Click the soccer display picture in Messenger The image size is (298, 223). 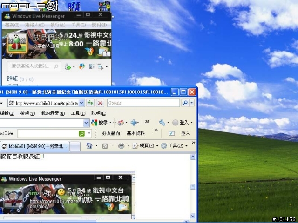(x=17, y=43)
